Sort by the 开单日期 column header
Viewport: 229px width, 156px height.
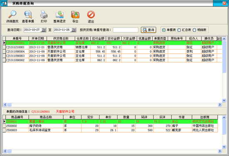point(38,39)
